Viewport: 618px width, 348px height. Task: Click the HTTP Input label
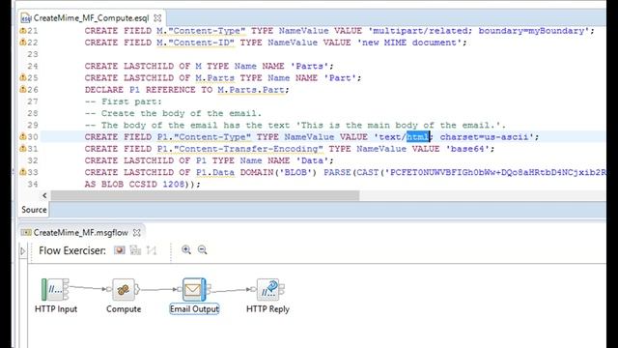pos(56,309)
